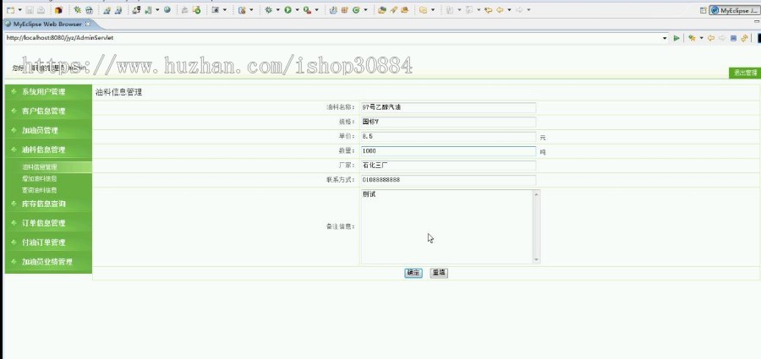This screenshot has width=761, height=359.
Task: Click the Save disk icon
Action: coord(30,9)
